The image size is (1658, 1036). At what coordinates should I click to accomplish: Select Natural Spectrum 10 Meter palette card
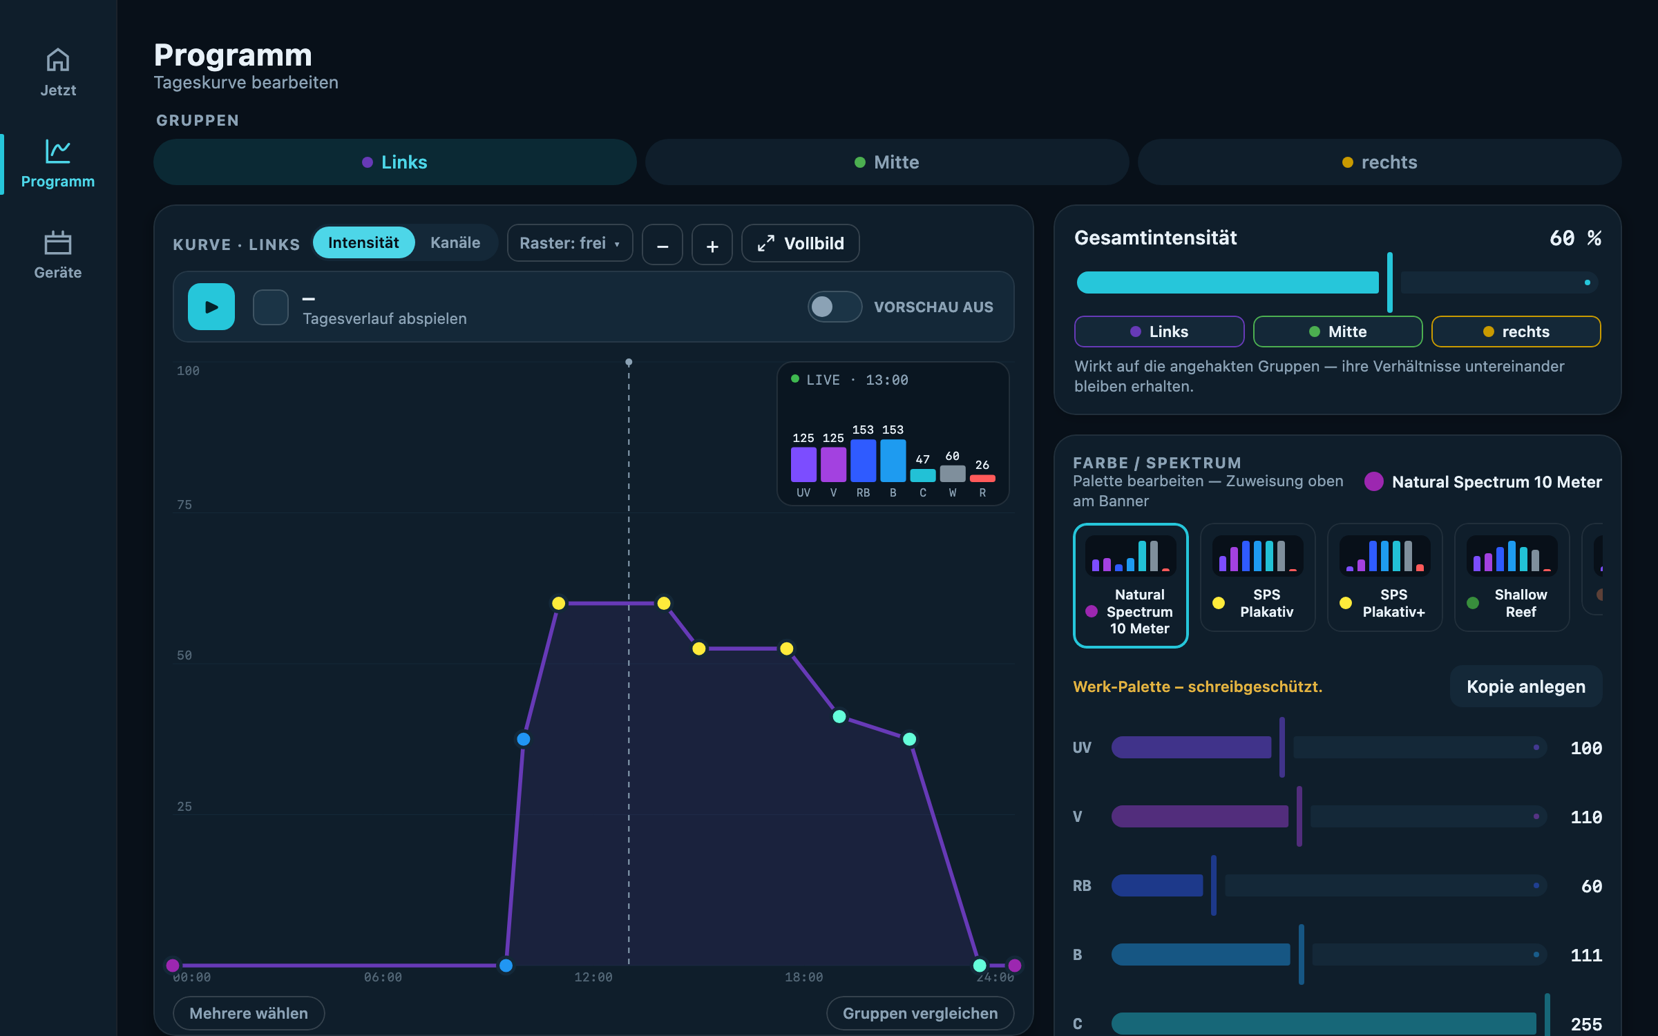click(x=1131, y=586)
